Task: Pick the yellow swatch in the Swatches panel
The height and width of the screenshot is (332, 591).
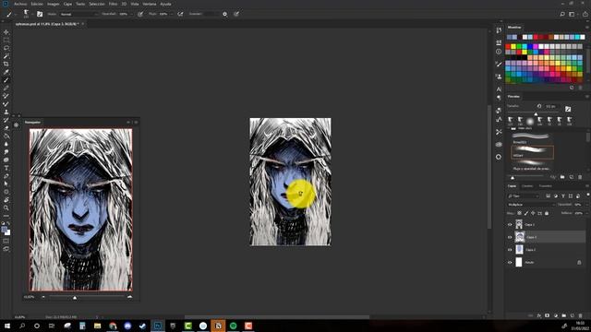Action: (513, 47)
